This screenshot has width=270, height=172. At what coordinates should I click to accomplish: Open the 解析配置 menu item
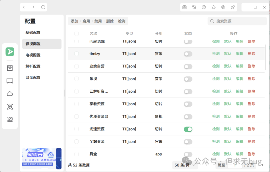[33, 66]
